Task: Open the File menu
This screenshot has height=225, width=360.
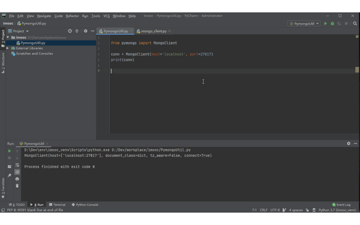Action: (12, 16)
